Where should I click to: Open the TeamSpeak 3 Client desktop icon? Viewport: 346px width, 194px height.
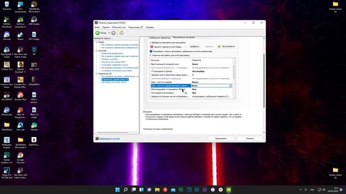(x=6, y=52)
